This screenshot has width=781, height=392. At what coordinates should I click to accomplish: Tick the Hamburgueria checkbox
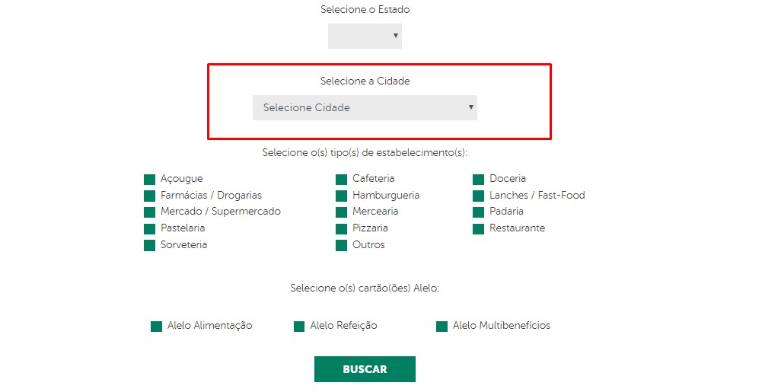pos(341,196)
